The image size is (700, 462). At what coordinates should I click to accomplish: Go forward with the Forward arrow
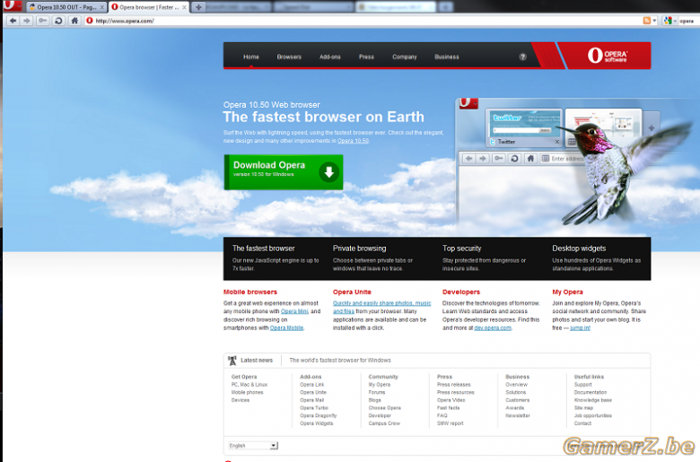[x=27, y=21]
